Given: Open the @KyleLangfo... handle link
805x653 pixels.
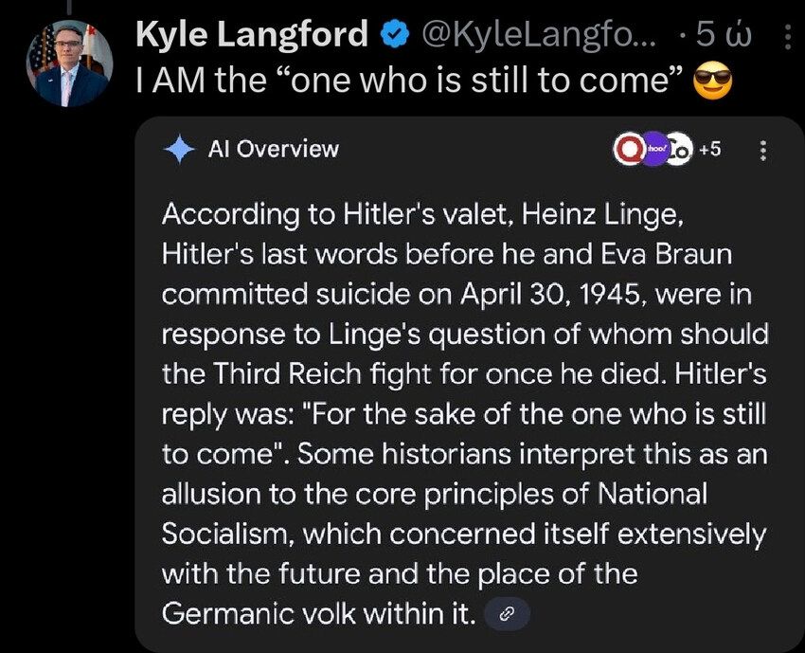Looking at the screenshot, I should coord(535,35).
